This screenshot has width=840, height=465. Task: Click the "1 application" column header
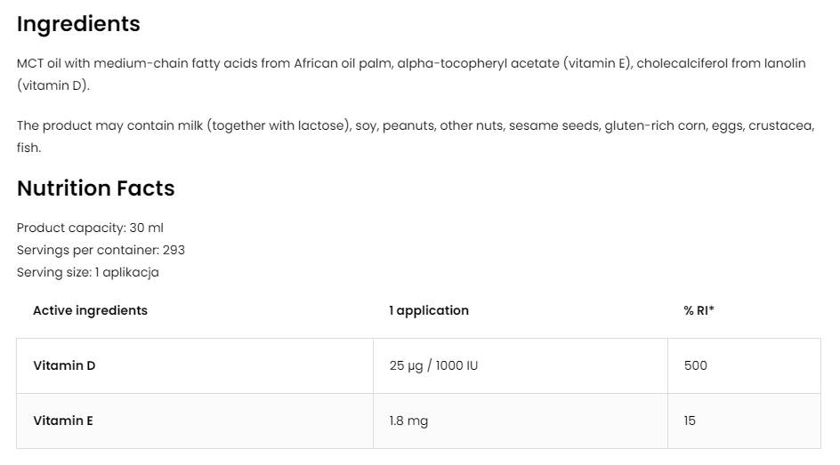click(x=429, y=310)
